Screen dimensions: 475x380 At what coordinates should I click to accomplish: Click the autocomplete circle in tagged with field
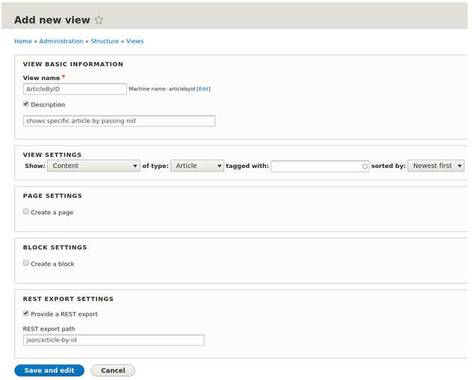[x=364, y=166]
